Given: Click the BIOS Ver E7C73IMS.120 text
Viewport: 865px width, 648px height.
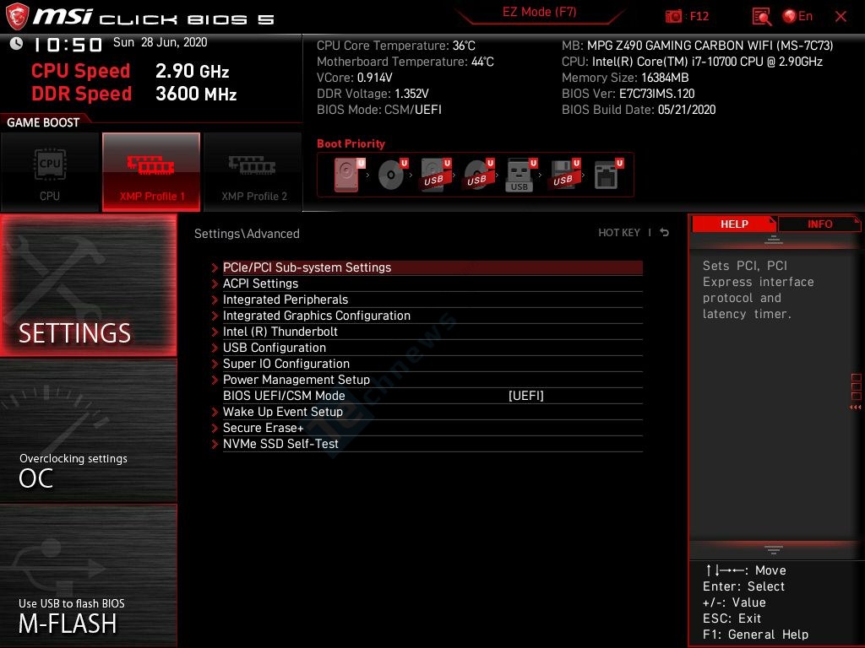Looking at the screenshot, I should (628, 94).
